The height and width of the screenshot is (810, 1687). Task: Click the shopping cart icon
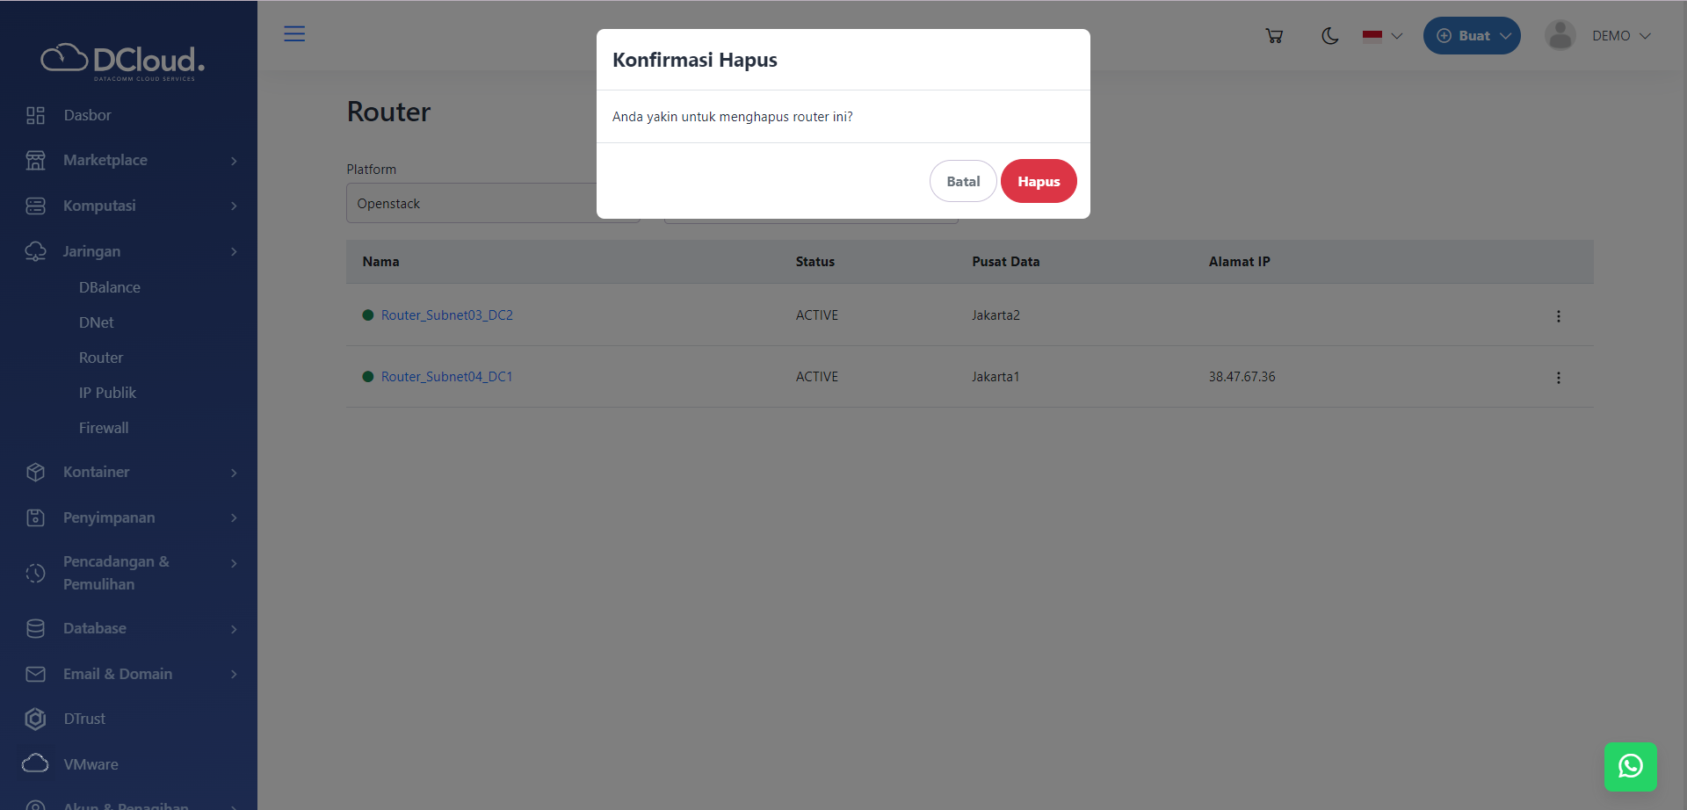pyautogui.click(x=1274, y=36)
